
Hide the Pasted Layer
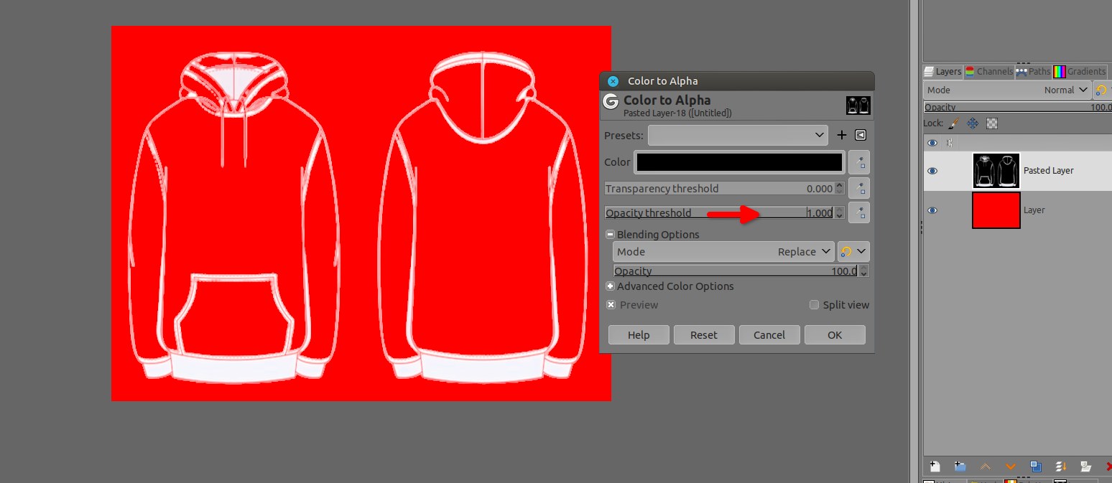[x=932, y=171]
